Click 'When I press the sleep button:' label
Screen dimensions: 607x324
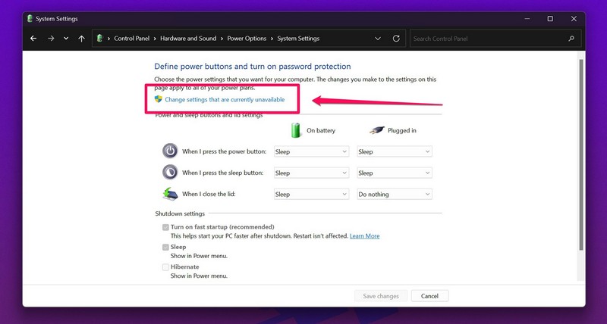click(x=223, y=173)
